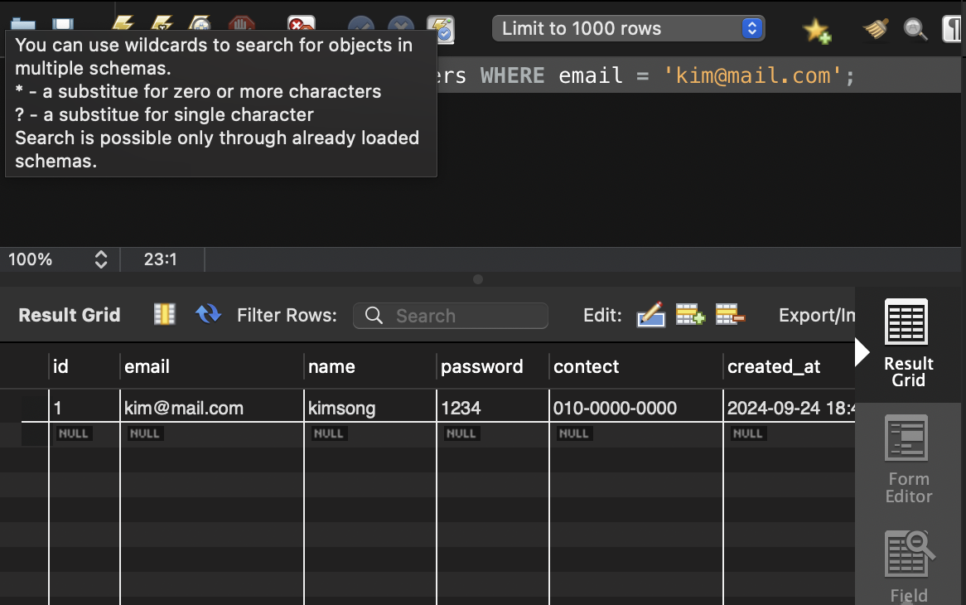Sort by the contect column header
Screen dimensions: 966x605
[x=635, y=366]
